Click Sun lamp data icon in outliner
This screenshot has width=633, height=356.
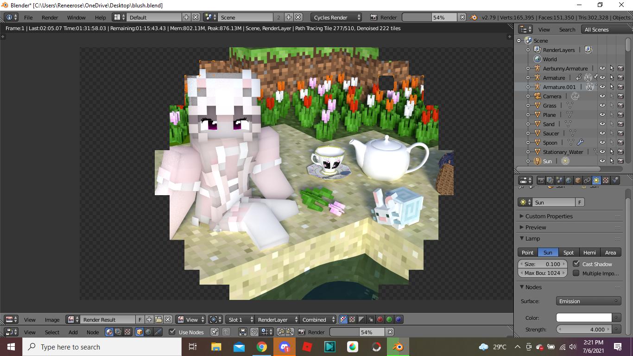(x=565, y=161)
